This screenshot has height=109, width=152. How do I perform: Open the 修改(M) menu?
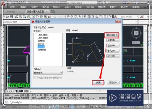(102, 7)
